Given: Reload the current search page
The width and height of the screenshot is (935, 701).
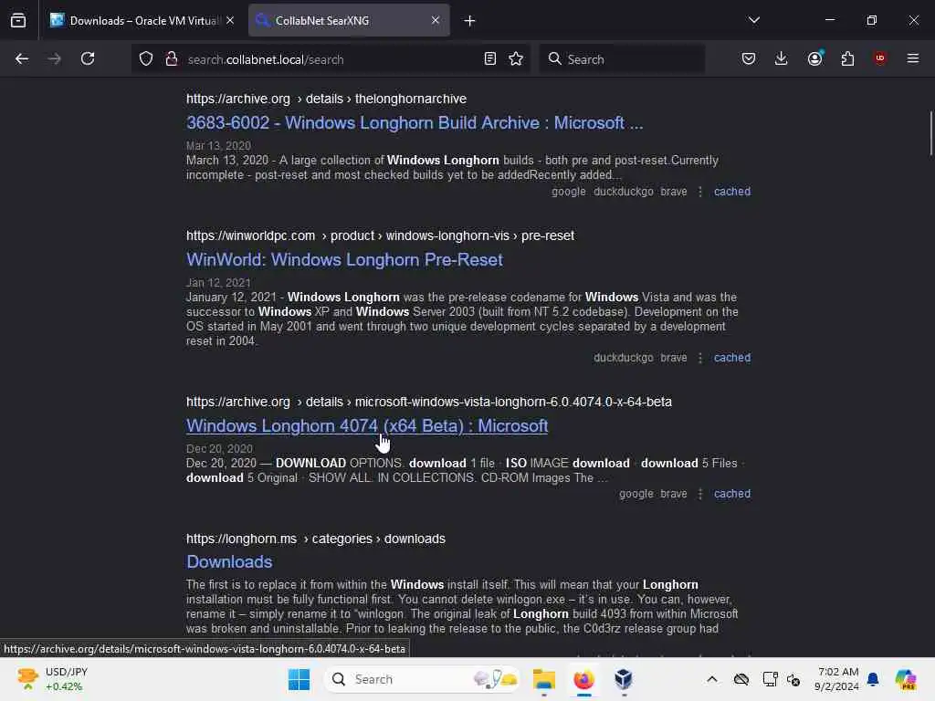Looking at the screenshot, I should click(x=88, y=59).
